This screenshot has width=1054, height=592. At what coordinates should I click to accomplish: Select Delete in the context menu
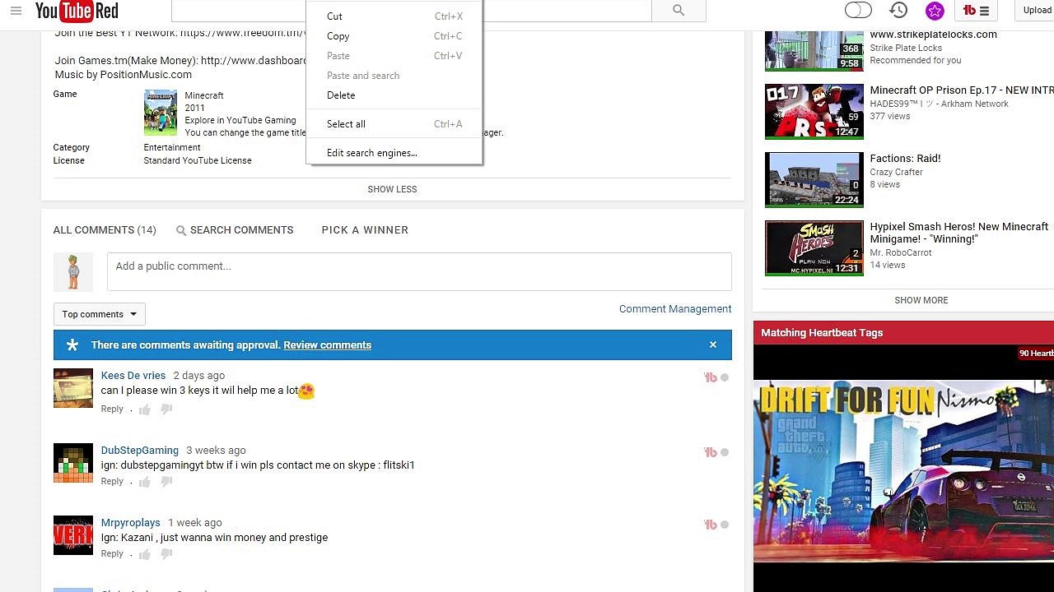(x=394, y=95)
